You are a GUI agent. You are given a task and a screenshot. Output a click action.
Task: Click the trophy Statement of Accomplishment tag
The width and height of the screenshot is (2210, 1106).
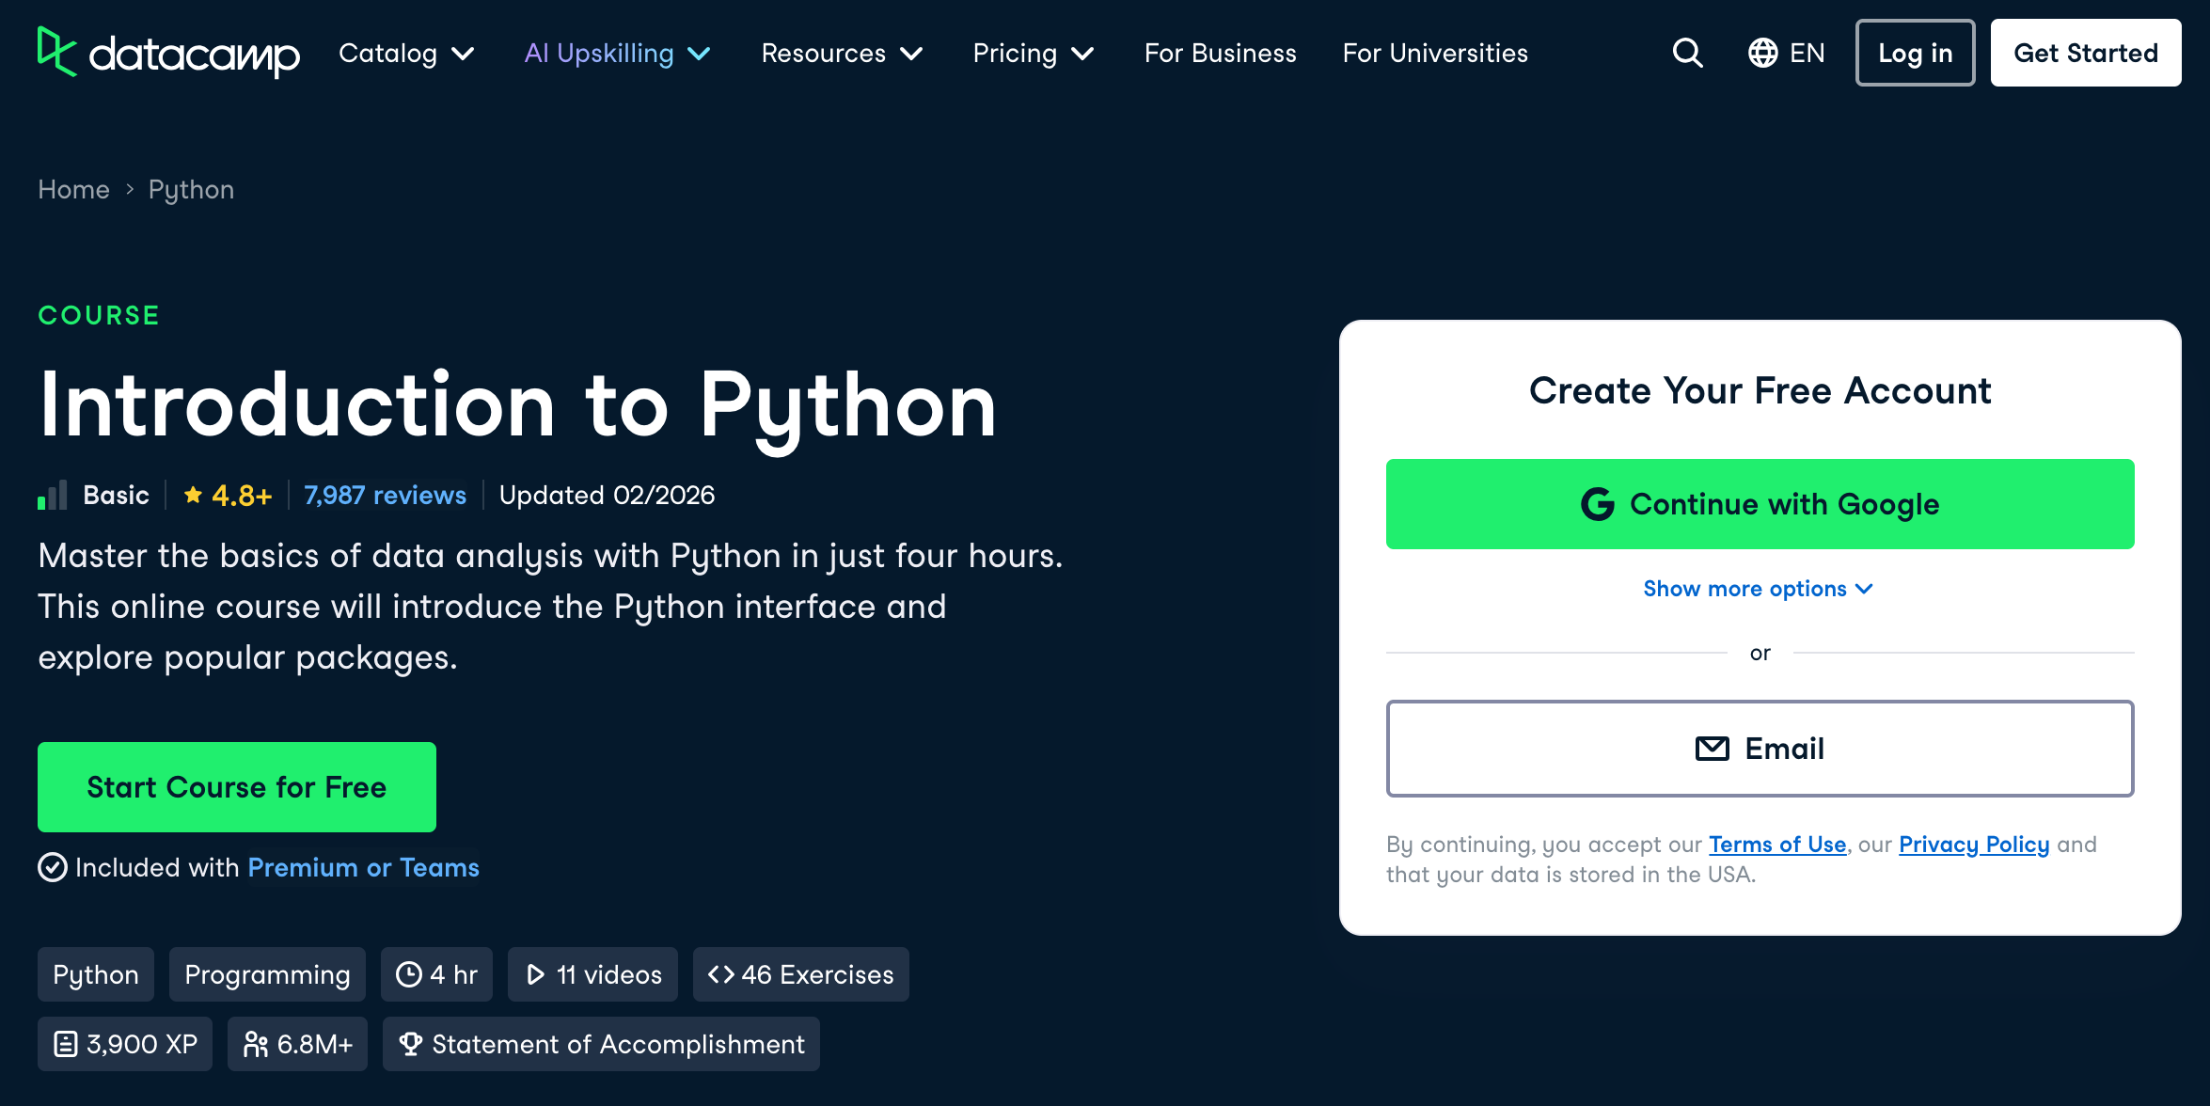601,1044
